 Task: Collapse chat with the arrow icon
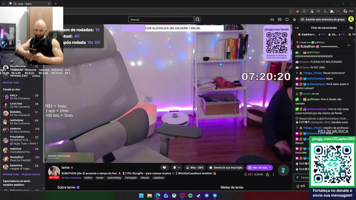click(x=297, y=28)
